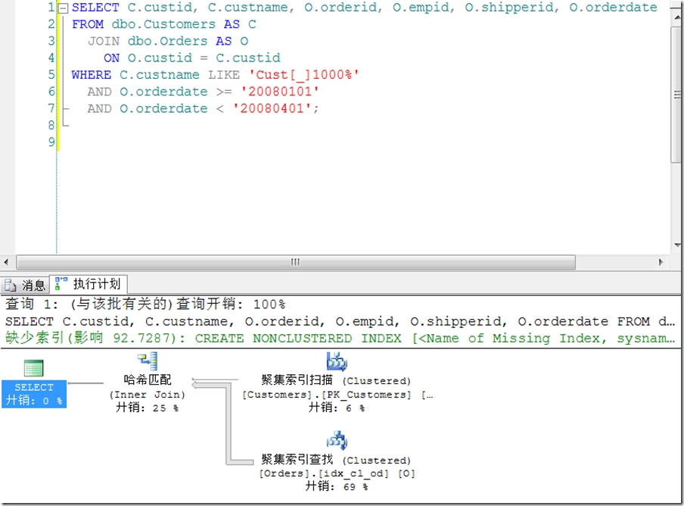Click the 聚集索引扫描 (Clustered) label

pos(336,380)
